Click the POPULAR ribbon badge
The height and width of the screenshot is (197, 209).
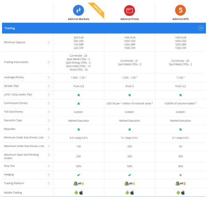tap(97, 9)
